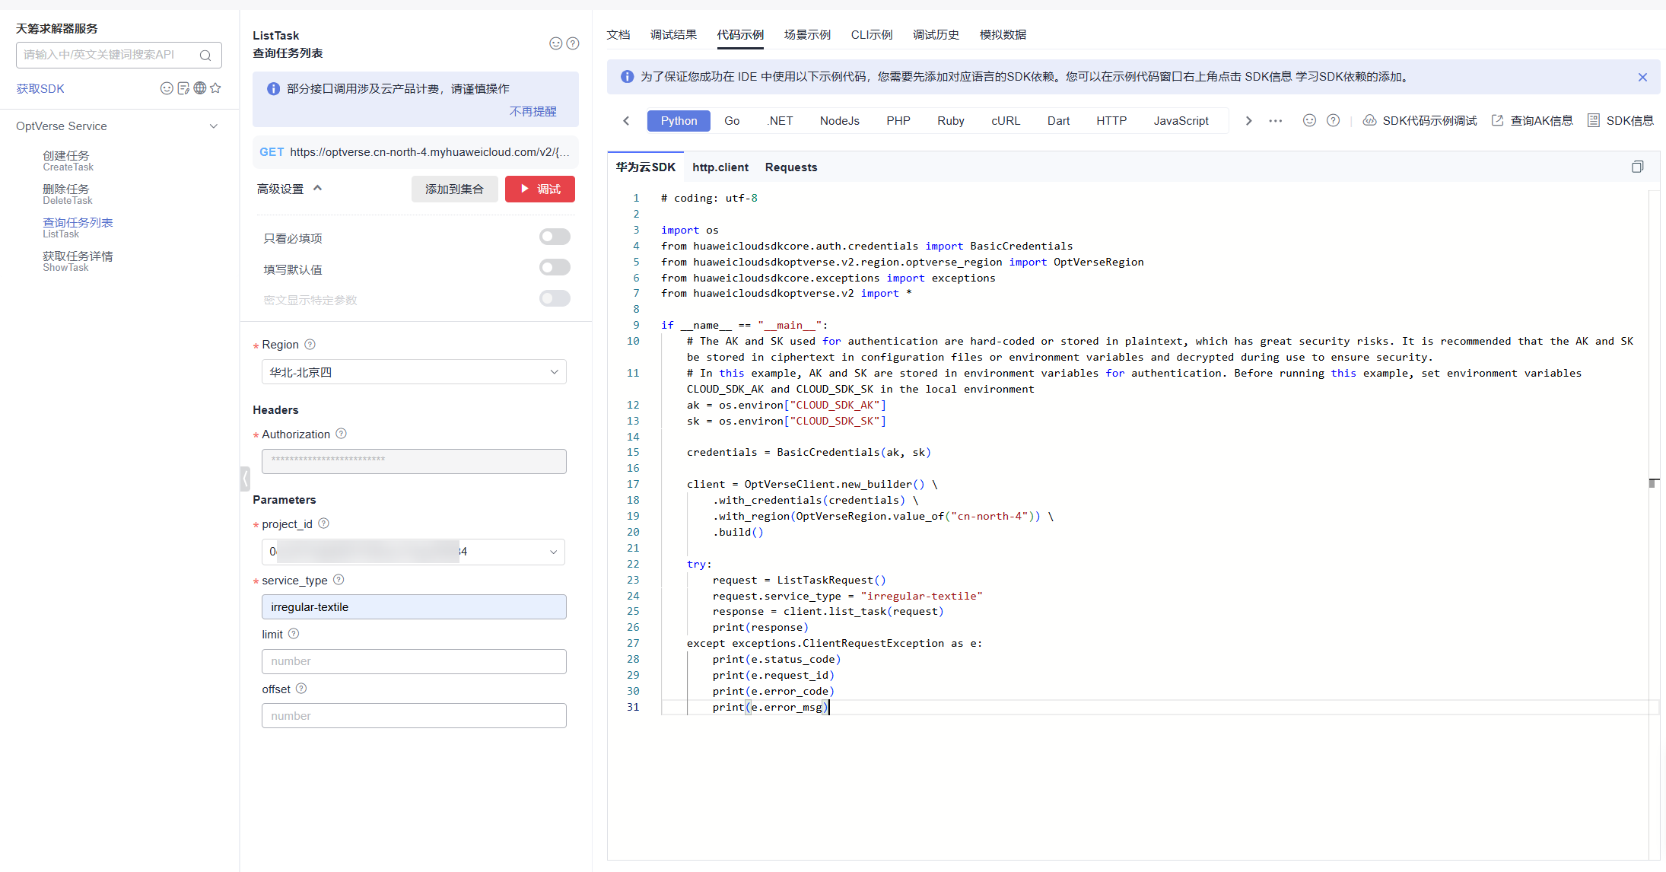Click the help icon next to Region
The height and width of the screenshot is (872, 1666).
(x=310, y=345)
